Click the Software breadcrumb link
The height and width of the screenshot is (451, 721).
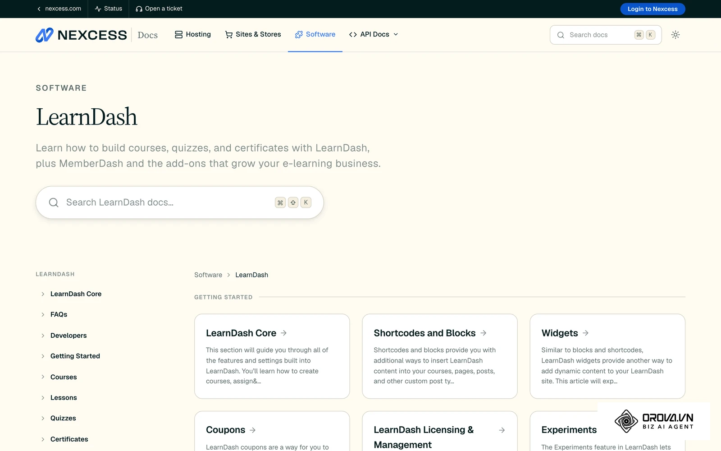tap(208, 275)
